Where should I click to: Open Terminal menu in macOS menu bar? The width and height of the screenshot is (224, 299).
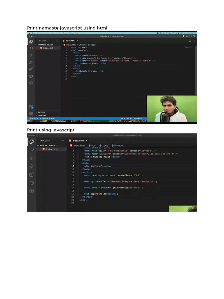coord(65,33)
